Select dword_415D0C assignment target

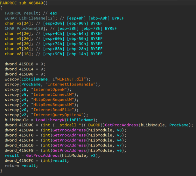(x=19, y=125)
